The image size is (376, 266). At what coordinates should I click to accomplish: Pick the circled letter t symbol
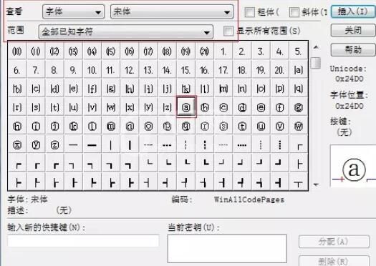tap(242, 126)
